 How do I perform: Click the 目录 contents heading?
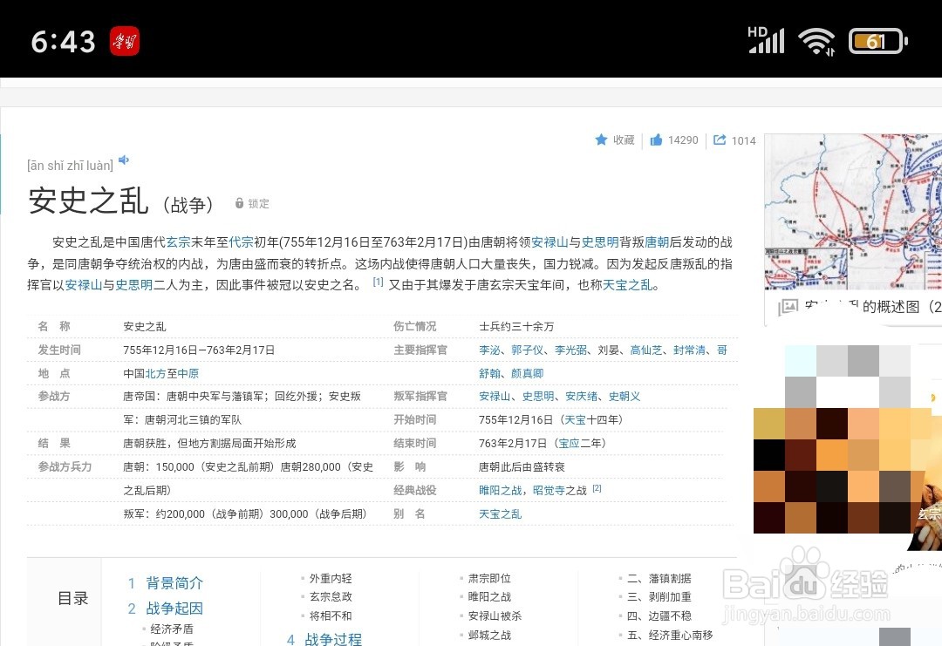click(72, 598)
